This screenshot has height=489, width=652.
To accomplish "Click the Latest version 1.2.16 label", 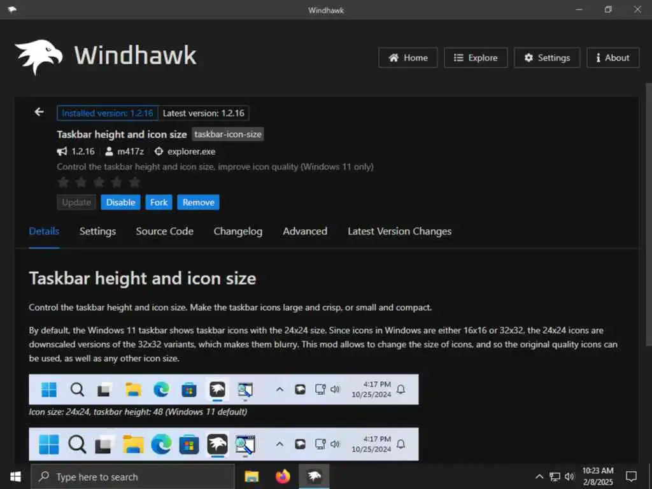I will (203, 113).
